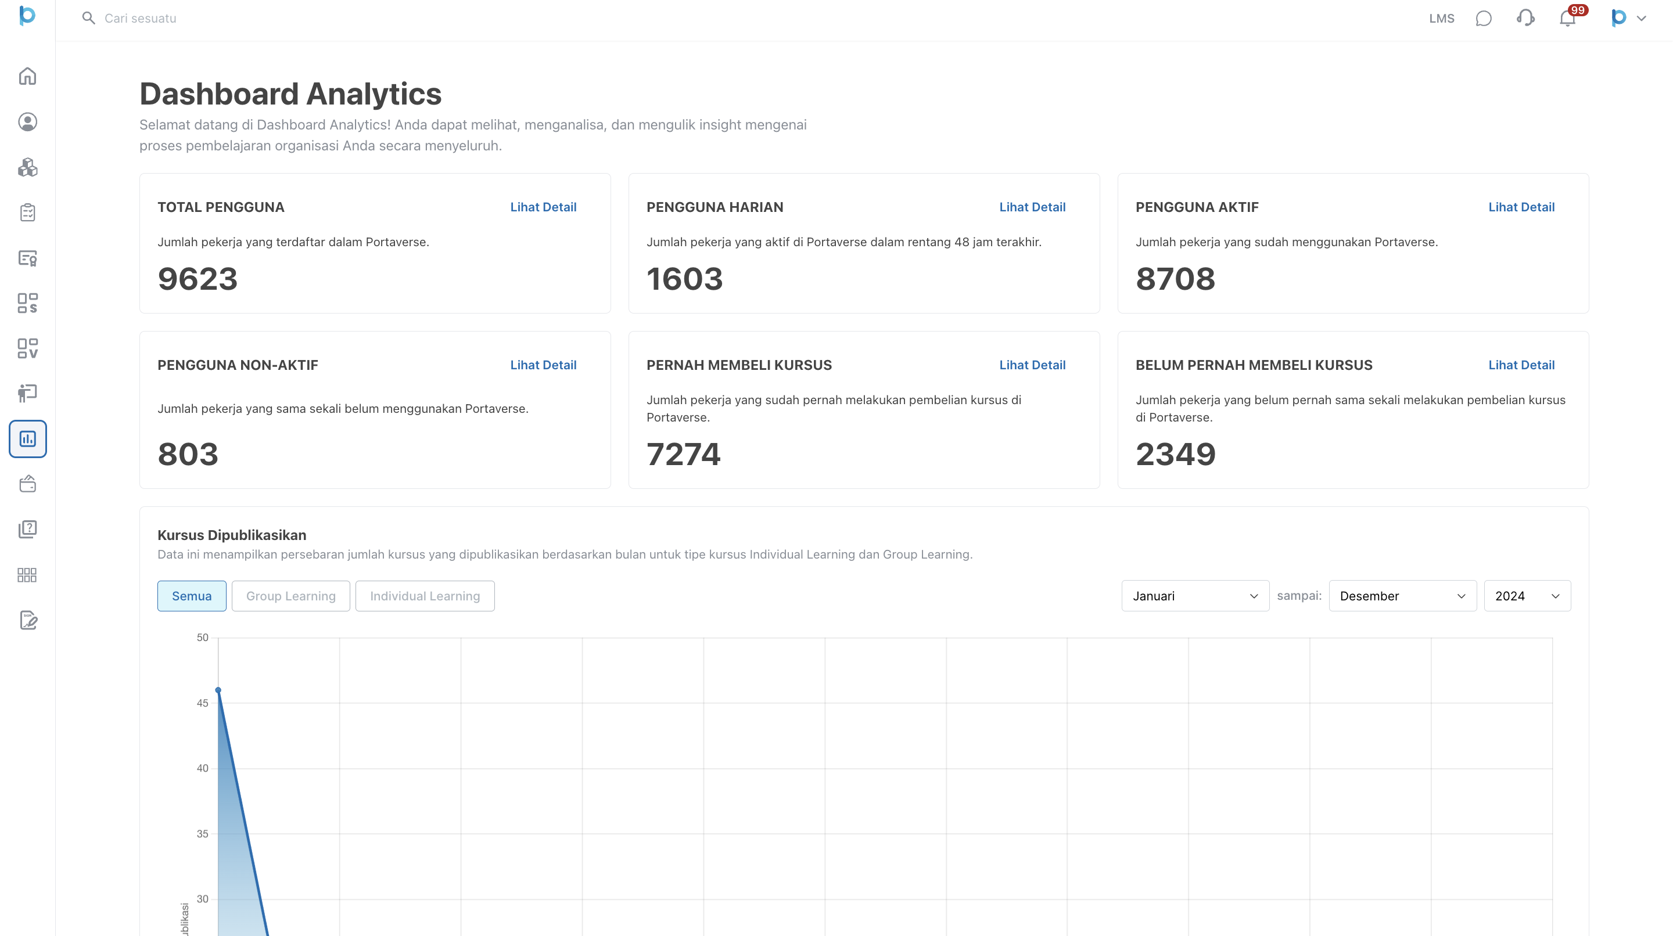The image size is (1673, 936).
Task: Select the Group Learning filter
Action: [x=290, y=596]
